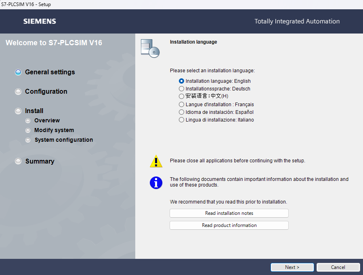Click the General settings step bullet

pos(18,72)
